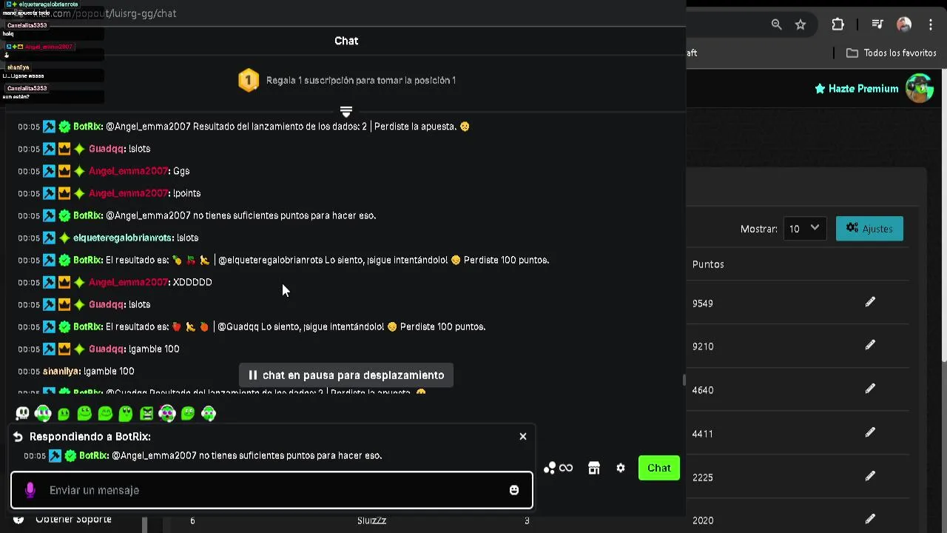Collapse the gift subscription leaderboard banner handle
Screen dimensions: 947x533
pos(346,111)
